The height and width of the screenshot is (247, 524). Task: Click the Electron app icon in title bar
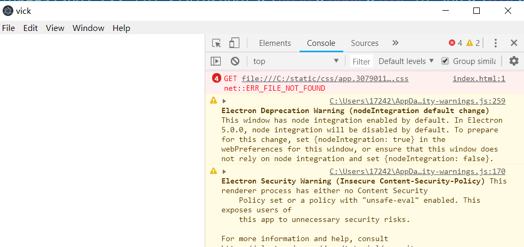(7, 11)
